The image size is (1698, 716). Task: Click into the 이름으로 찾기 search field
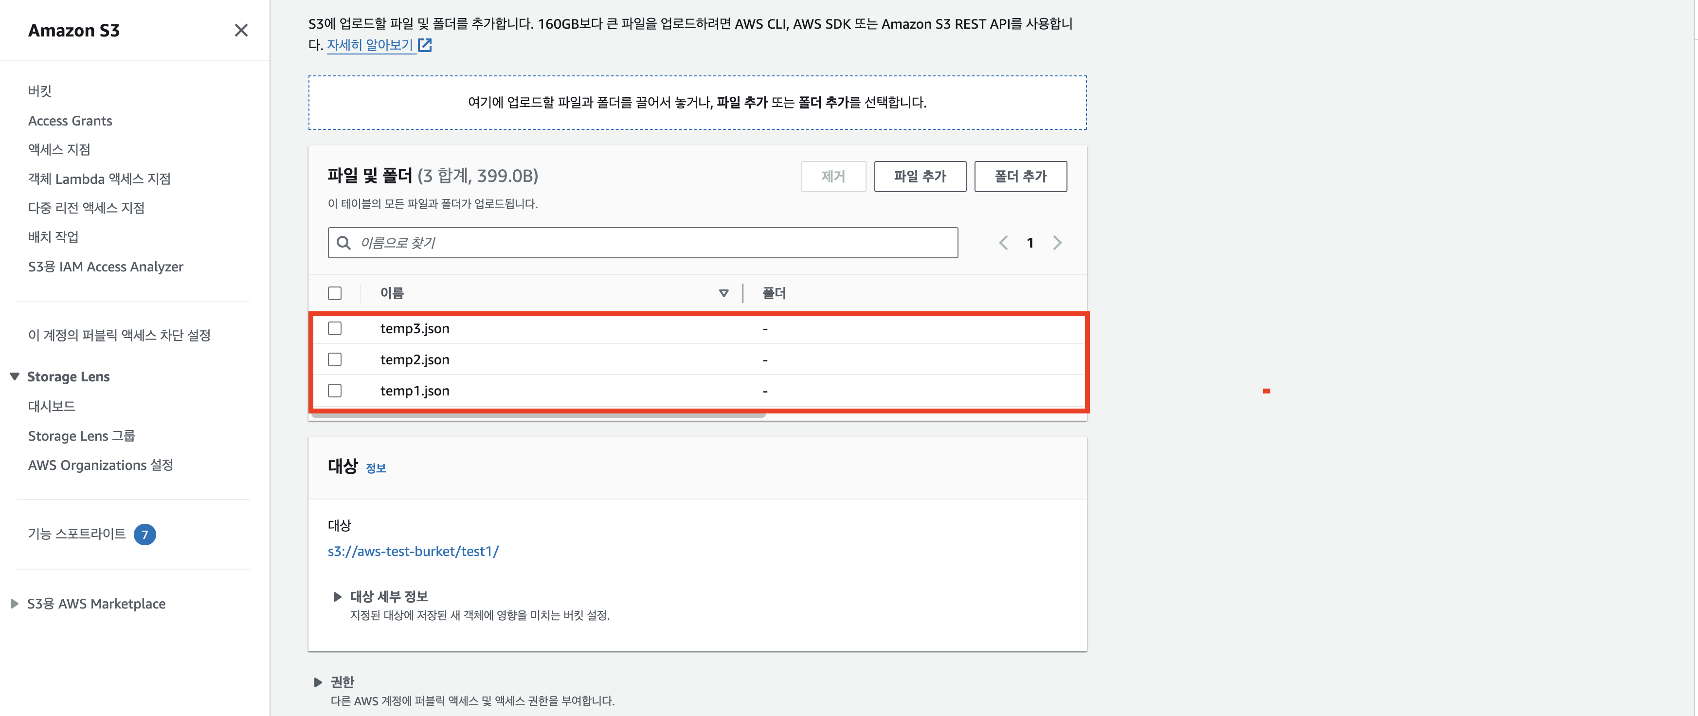[652, 243]
